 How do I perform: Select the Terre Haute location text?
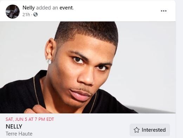[19, 134]
